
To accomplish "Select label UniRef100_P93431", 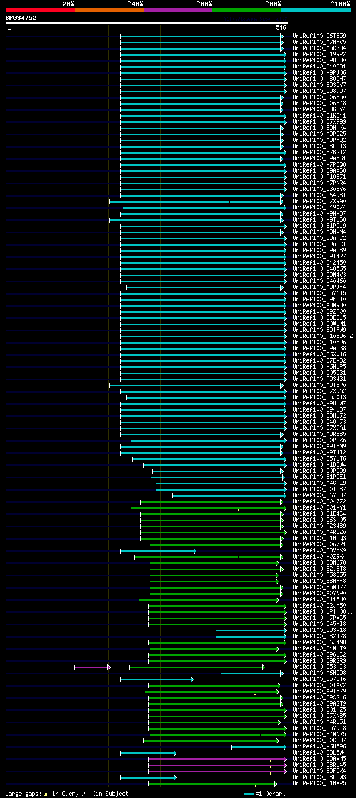I will (319, 379).
